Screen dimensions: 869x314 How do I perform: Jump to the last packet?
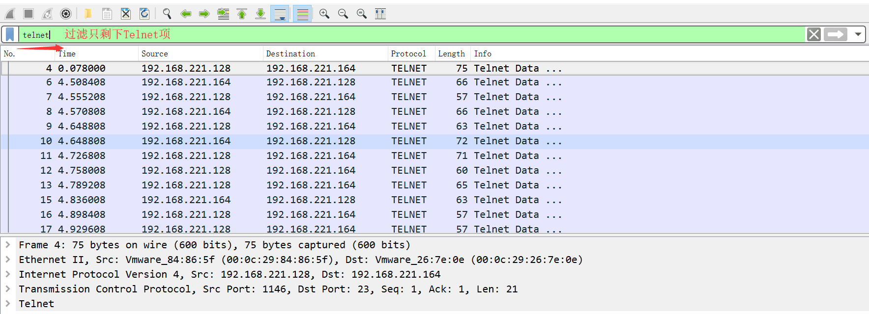point(261,14)
